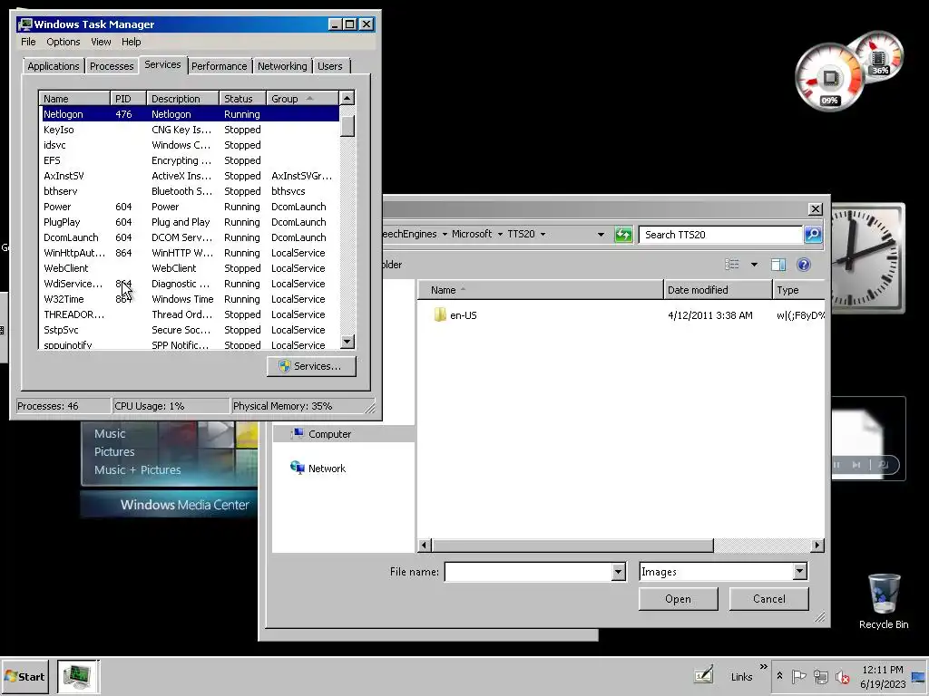Click the change view icon in dialog

pyautogui.click(x=732, y=265)
